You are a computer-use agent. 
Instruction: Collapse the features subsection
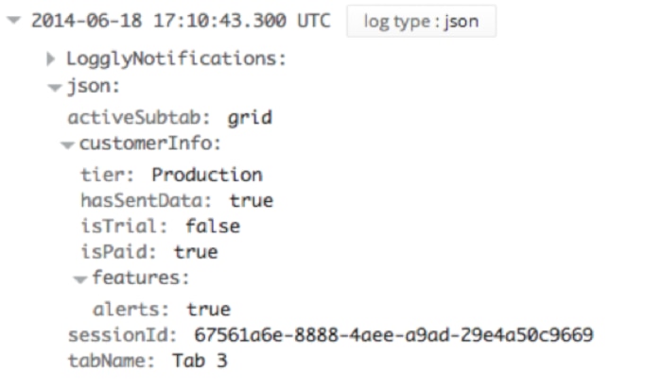[80, 278]
